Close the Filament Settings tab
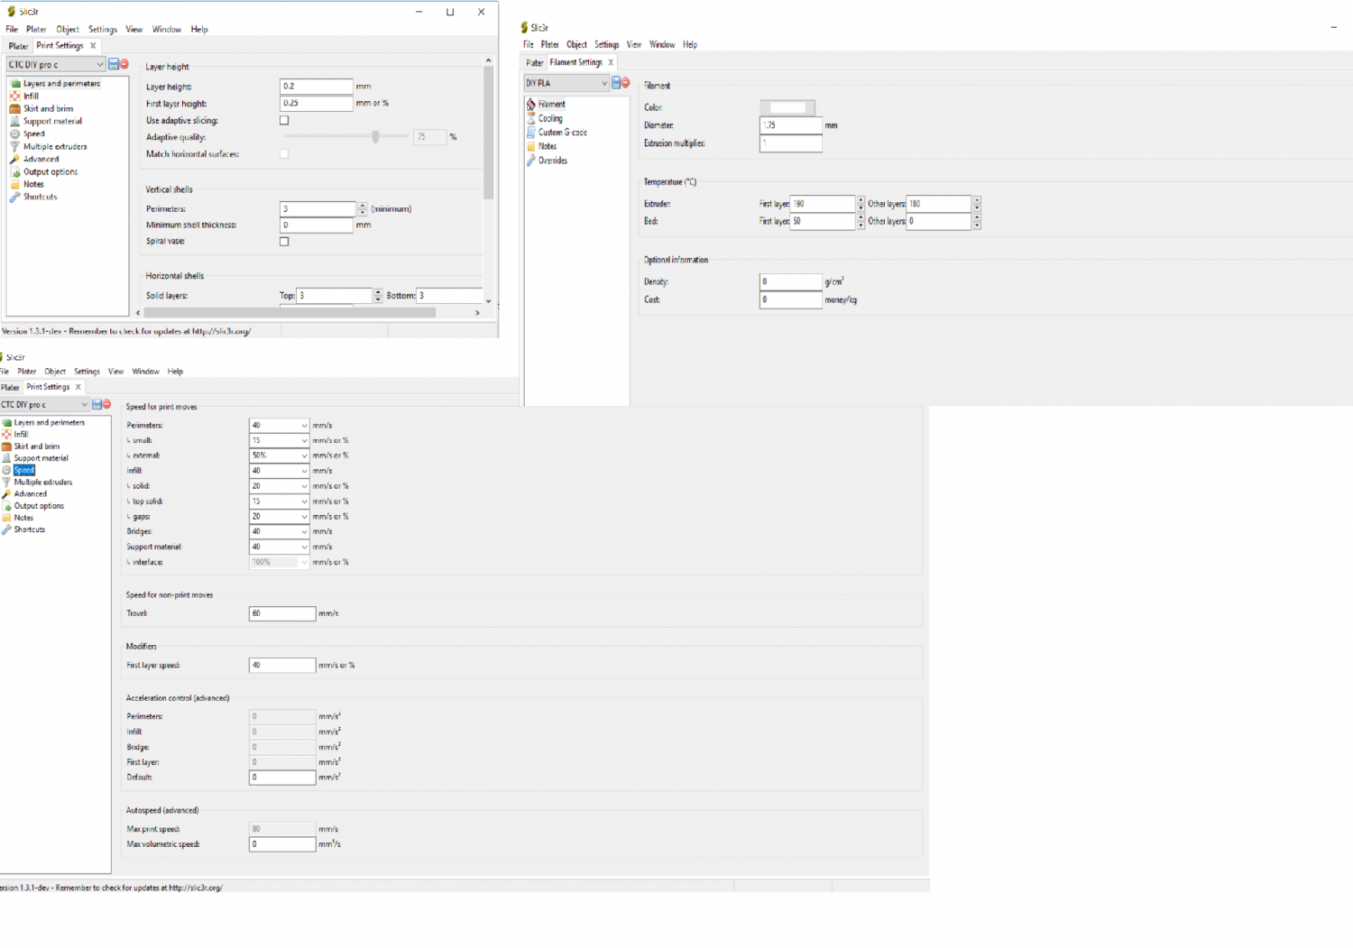Screen dimensions: 1353x948 pyautogui.click(x=611, y=62)
